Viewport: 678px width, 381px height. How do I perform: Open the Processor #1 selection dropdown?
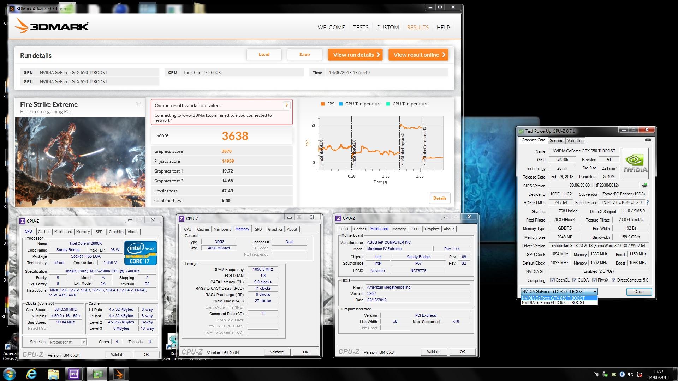pyautogui.click(x=68, y=342)
